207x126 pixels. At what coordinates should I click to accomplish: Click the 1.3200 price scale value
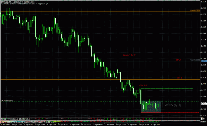tap(204, 33)
